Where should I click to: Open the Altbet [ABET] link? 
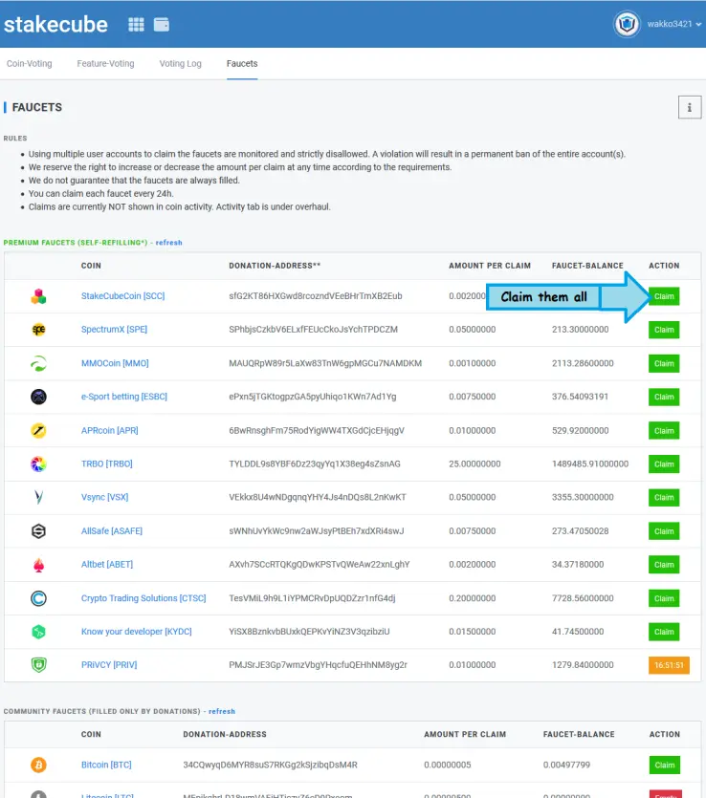(107, 565)
